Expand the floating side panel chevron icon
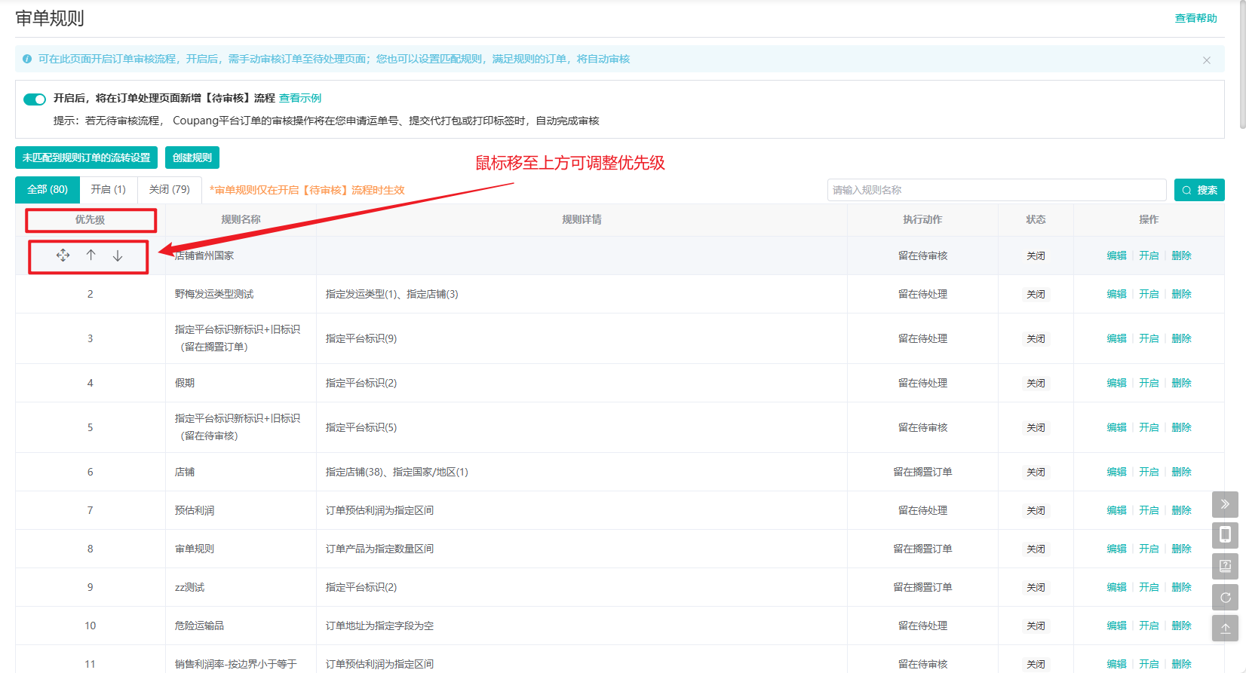 tap(1225, 503)
